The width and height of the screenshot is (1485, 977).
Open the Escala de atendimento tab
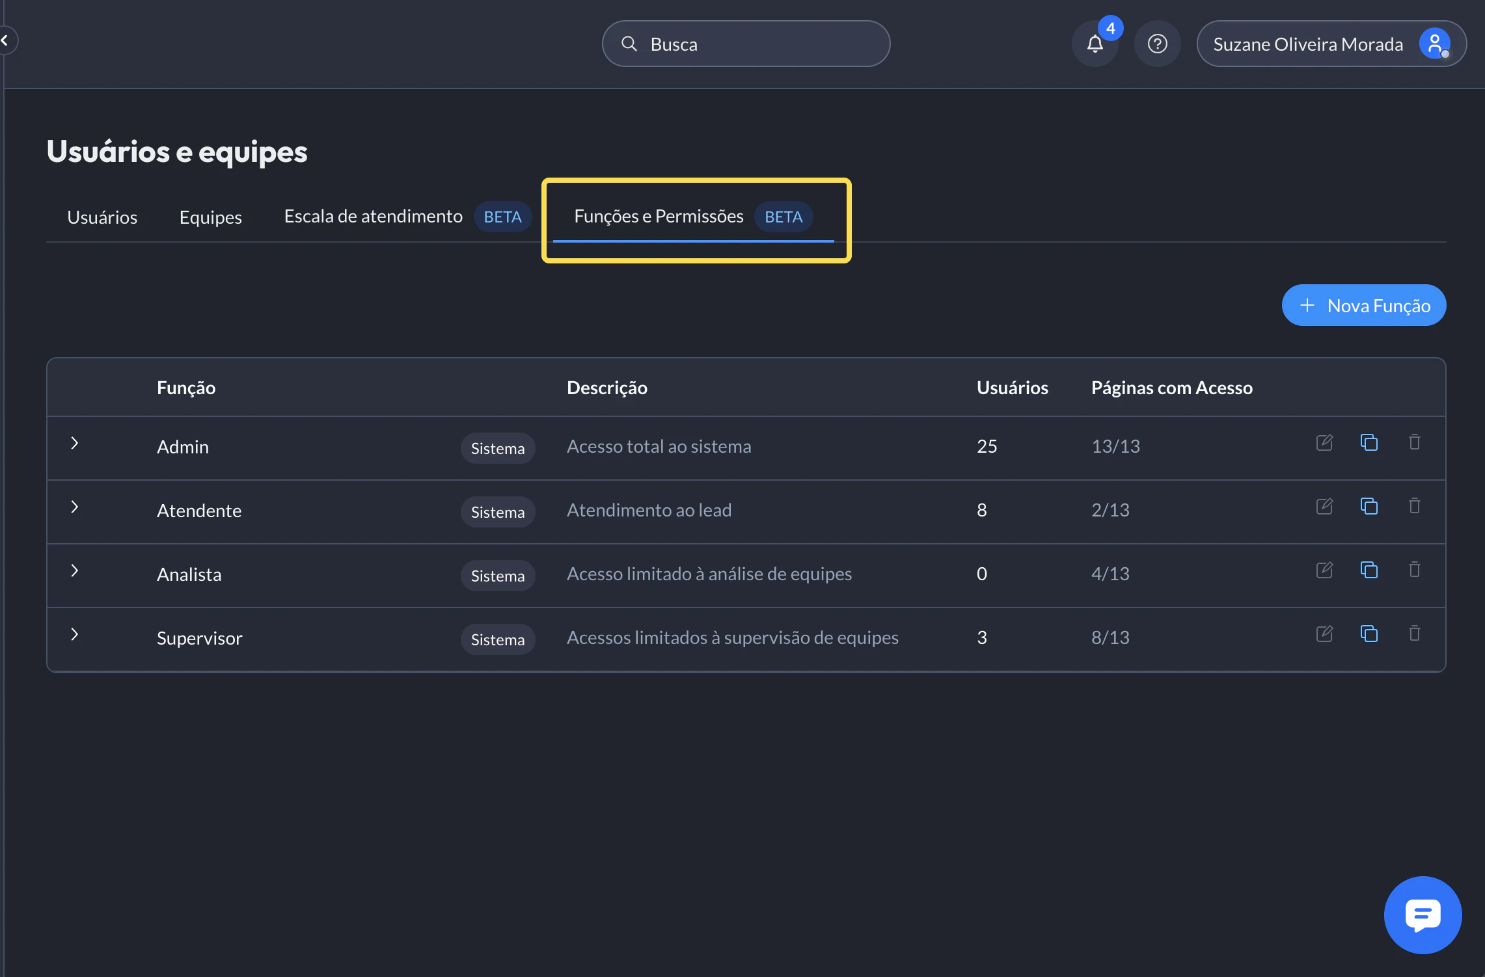(x=373, y=217)
